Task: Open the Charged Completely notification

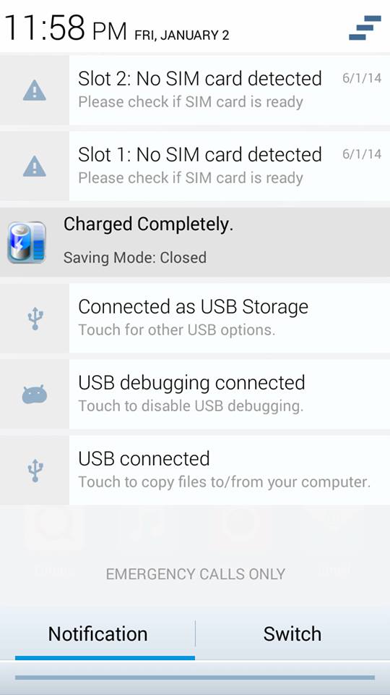Action: (195, 242)
